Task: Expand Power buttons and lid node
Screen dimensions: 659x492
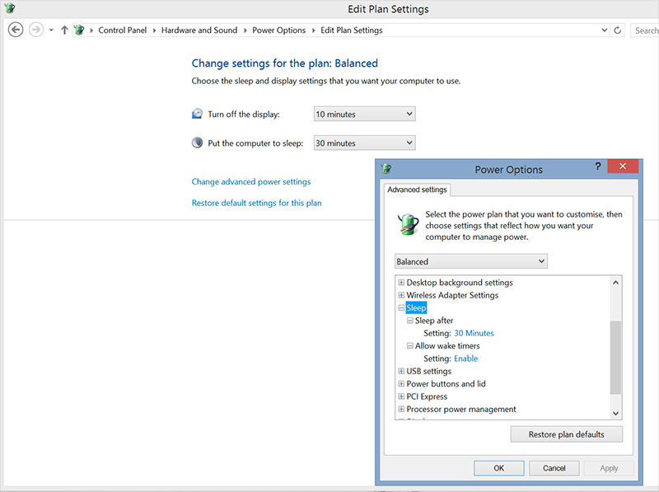Action: click(x=401, y=383)
